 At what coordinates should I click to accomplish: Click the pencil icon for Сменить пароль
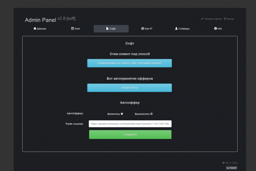pos(202,19)
